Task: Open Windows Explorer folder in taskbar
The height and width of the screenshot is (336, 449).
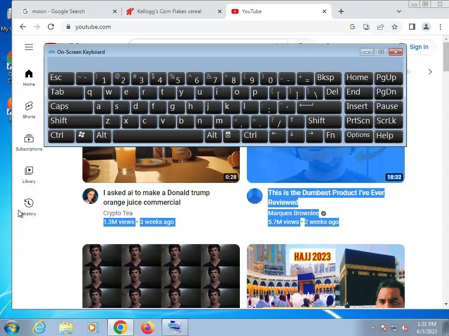Action: 66,327
